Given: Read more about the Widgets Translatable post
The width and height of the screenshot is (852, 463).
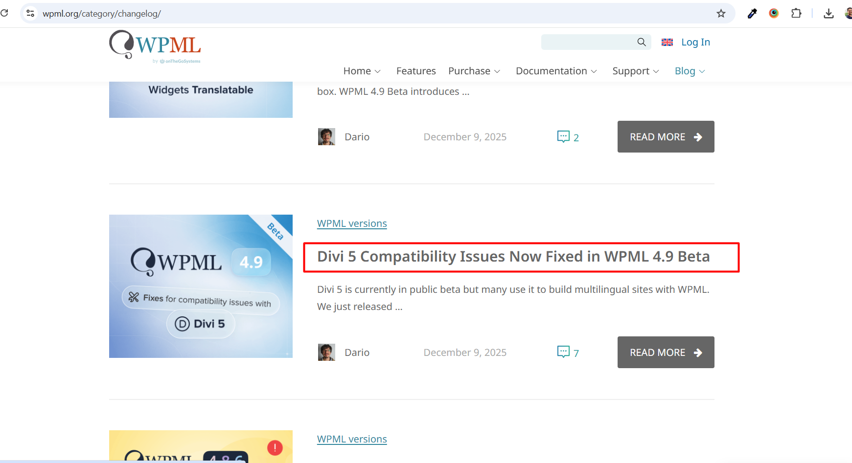Looking at the screenshot, I should [666, 137].
